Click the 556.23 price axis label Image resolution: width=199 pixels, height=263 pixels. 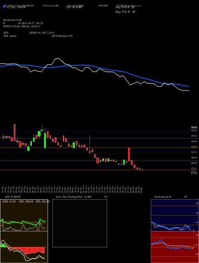click(x=194, y=141)
